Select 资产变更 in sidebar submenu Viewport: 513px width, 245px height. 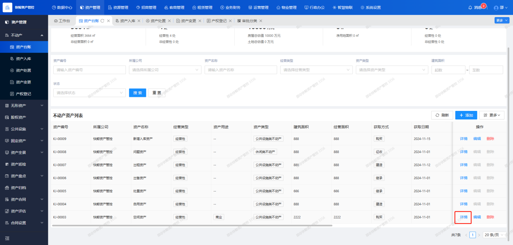click(x=24, y=82)
